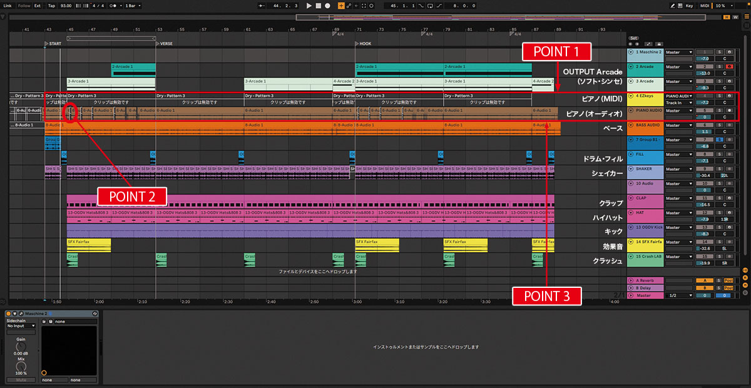Click the Maschine 2 device wrench icon
Image resolution: width=751 pixels, height=388 pixels.
(x=21, y=314)
